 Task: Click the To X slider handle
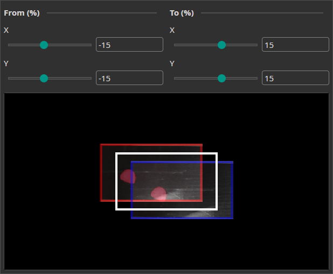pyautogui.click(x=221, y=45)
